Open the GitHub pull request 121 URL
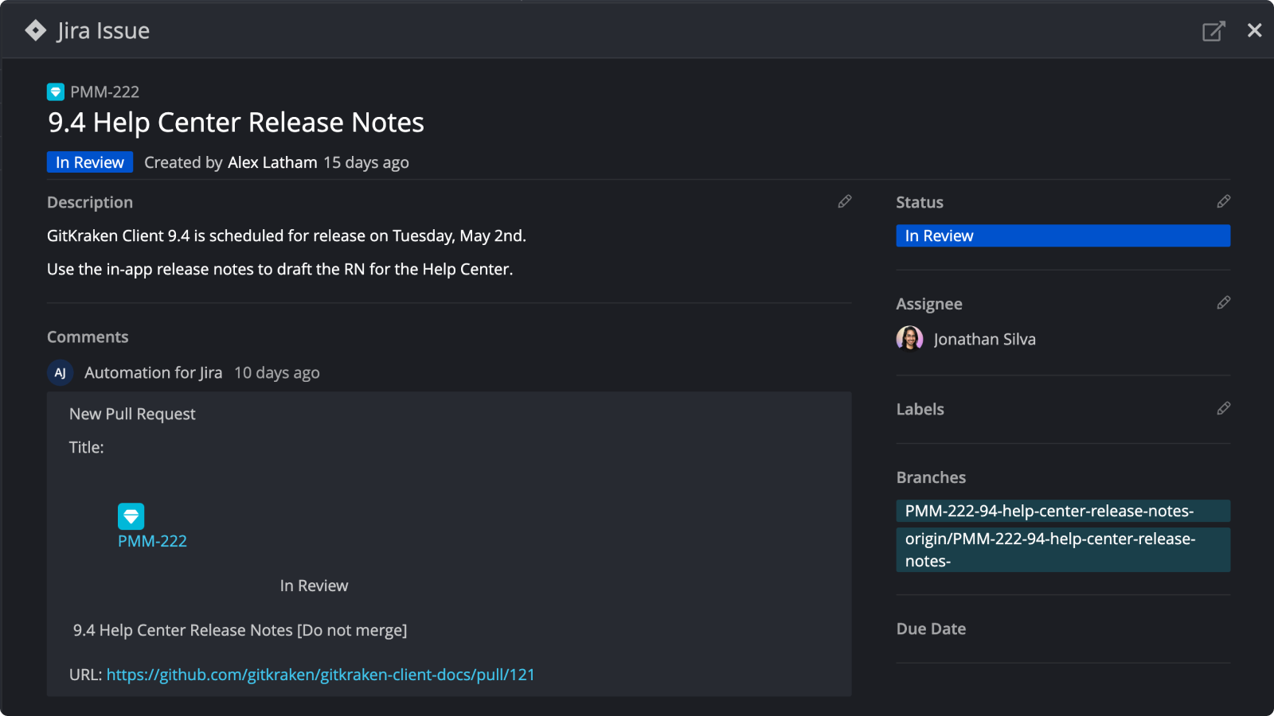 (321, 675)
